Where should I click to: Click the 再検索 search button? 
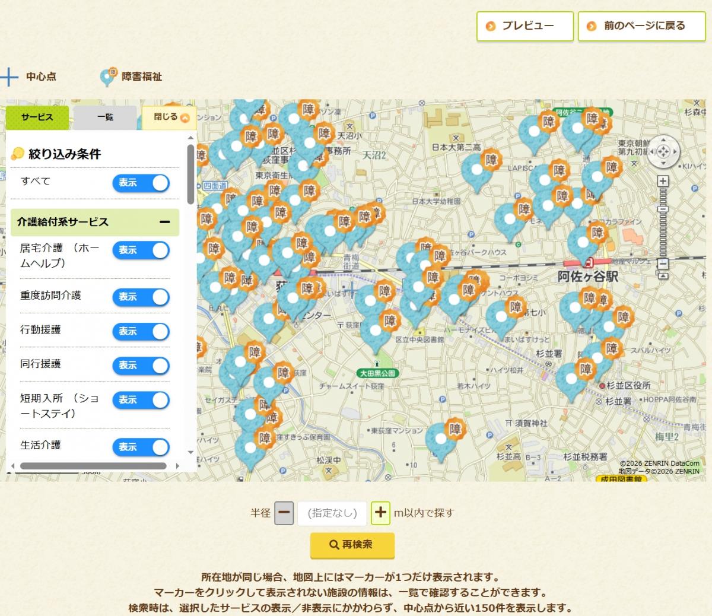352,545
